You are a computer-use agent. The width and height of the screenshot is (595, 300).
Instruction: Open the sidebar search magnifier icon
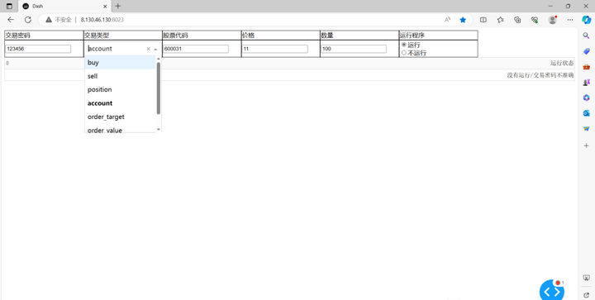click(586, 36)
